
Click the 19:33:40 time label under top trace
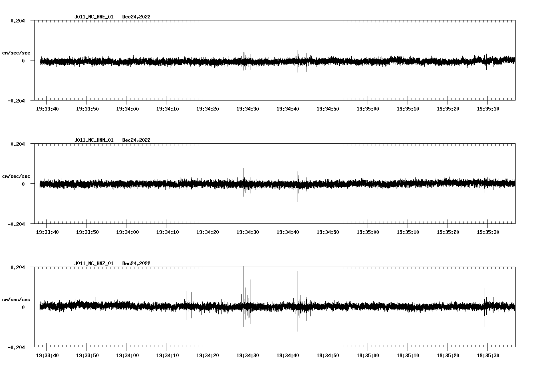47,108
